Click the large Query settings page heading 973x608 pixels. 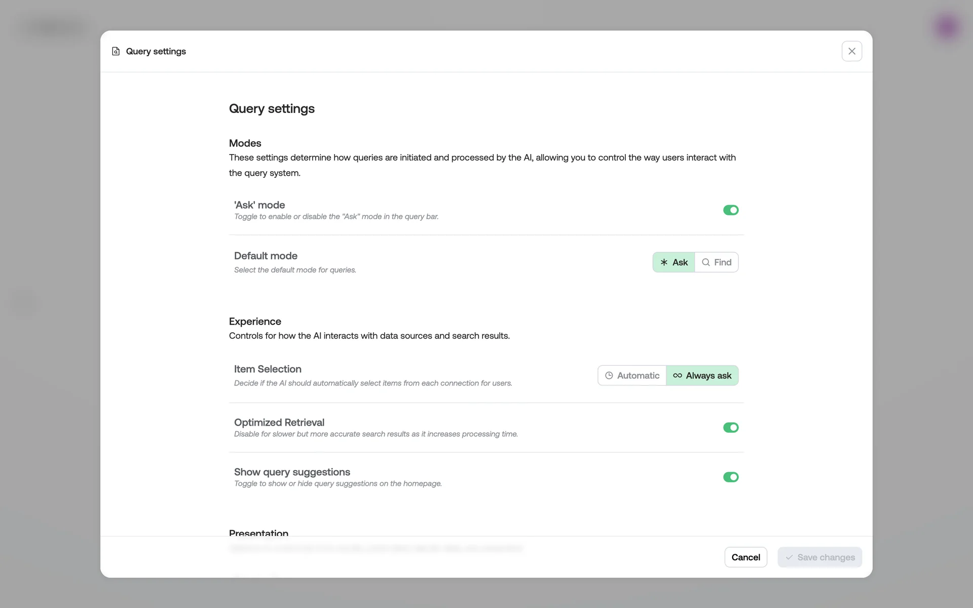click(x=272, y=108)
